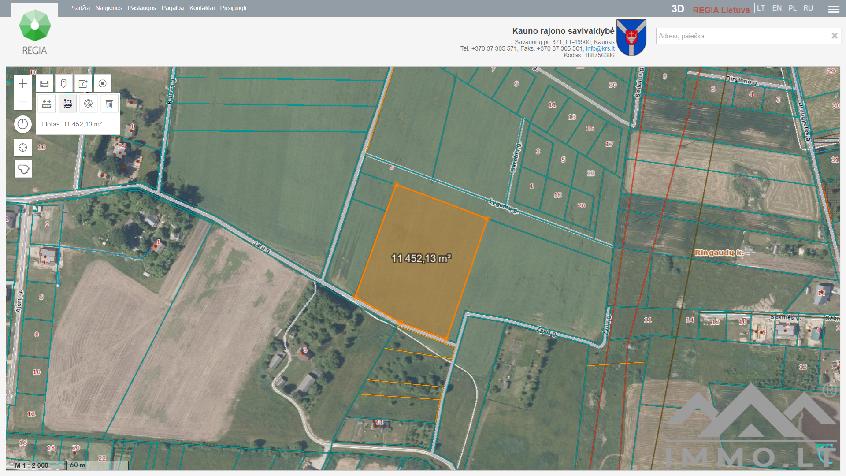Open the REGIA Lietuva link
The height and width of the screenshot is (476, 846).
coord(721,10)
